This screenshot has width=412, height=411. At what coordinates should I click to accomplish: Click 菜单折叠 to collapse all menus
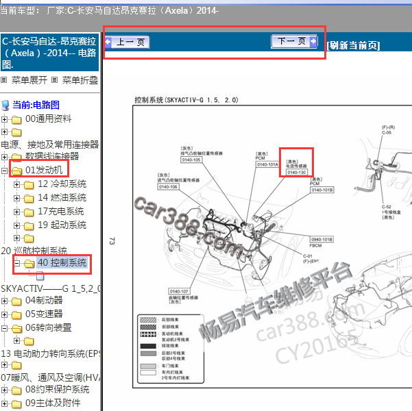click(80, 80)
